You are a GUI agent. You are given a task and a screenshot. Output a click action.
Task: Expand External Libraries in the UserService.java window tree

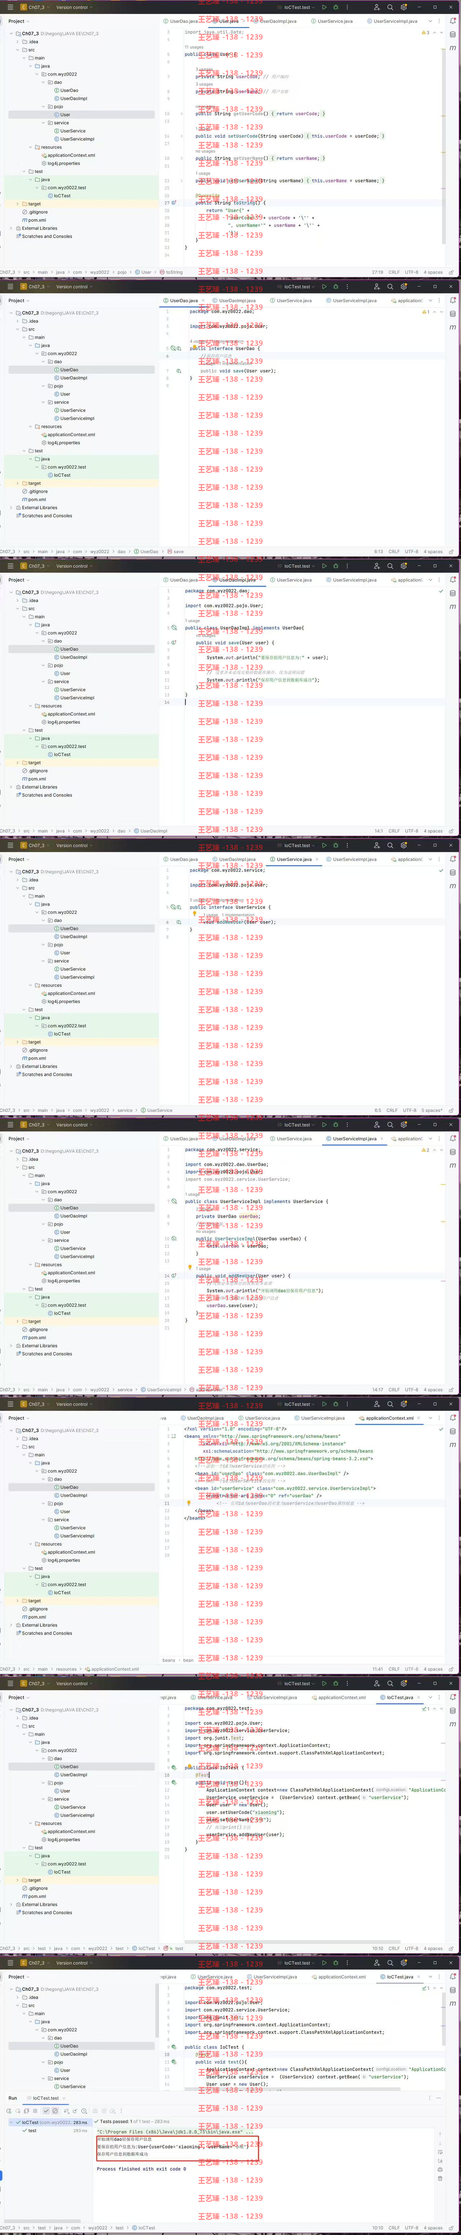[x=11, y=1066]
